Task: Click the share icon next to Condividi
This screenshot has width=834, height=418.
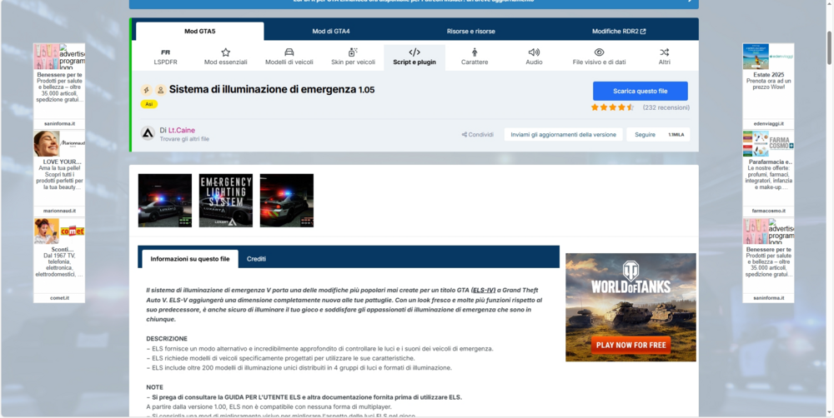Action: pos(465,135)
